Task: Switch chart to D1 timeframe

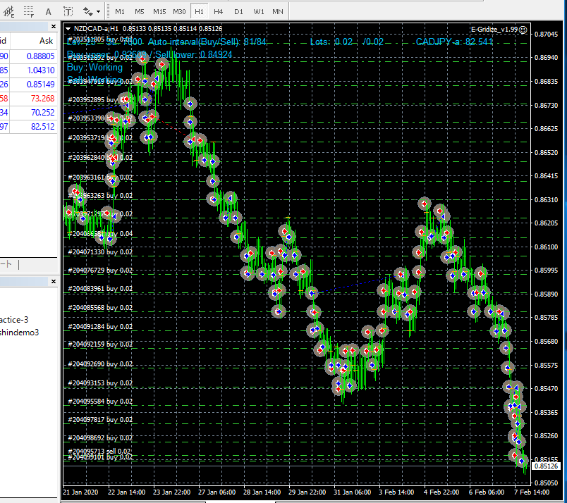Action: click(x=238, y=11)
